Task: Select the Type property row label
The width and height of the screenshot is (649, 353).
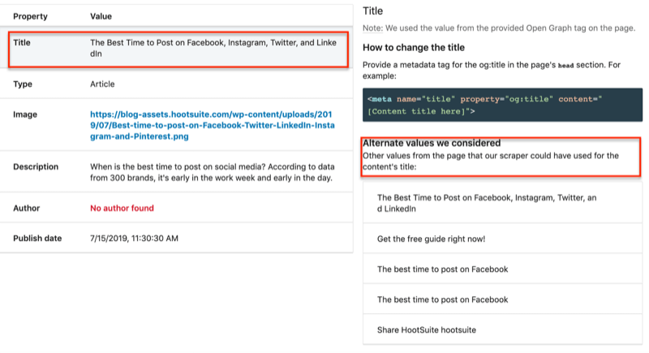Action: point(23,84)
